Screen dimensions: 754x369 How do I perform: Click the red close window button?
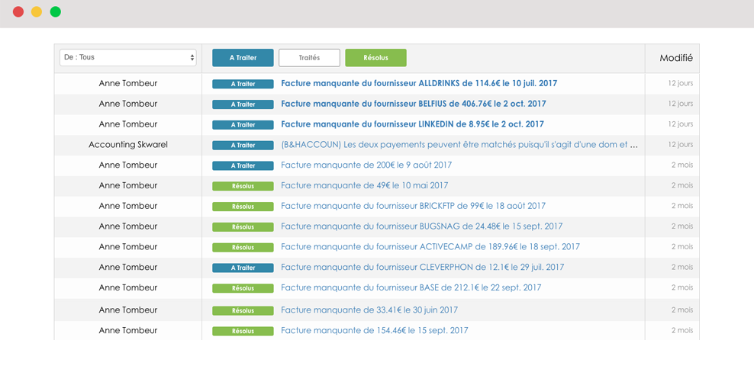[x=18, y=12]
